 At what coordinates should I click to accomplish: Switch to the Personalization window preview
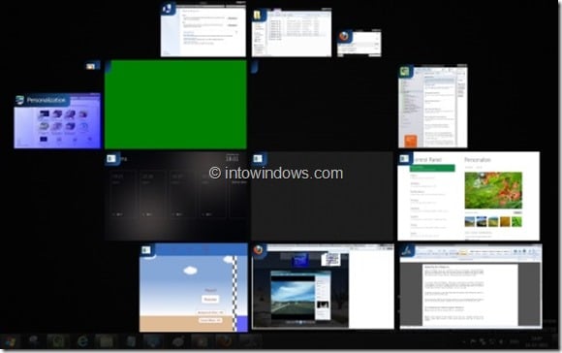click(57, 121)
